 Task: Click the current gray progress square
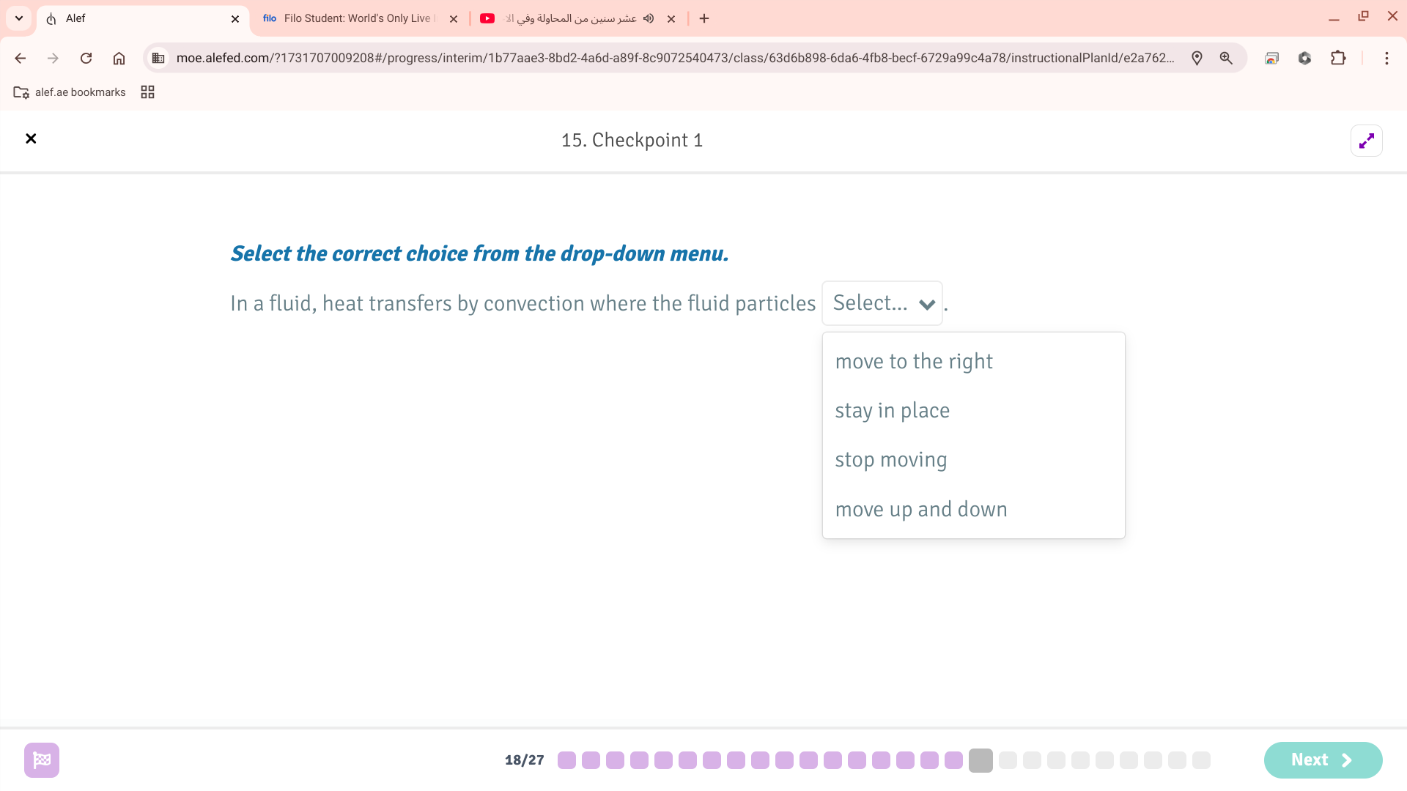[x=980, y=760]
